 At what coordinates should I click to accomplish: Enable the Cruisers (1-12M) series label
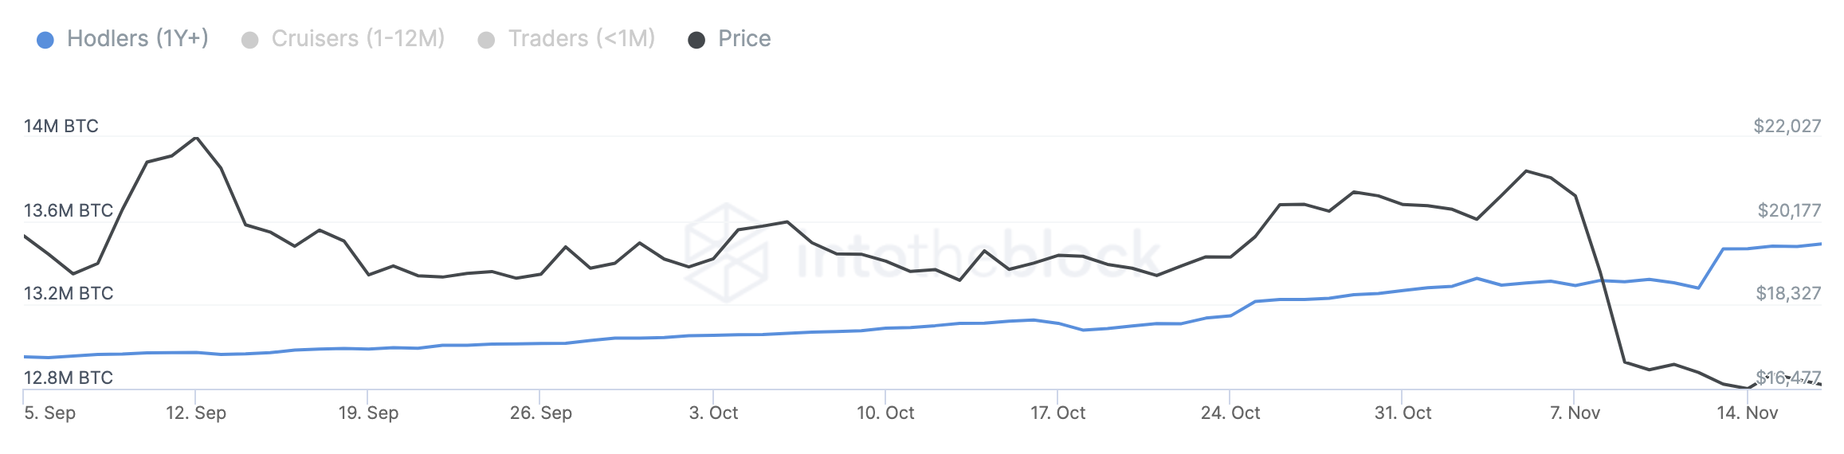[x=358, y=38]
